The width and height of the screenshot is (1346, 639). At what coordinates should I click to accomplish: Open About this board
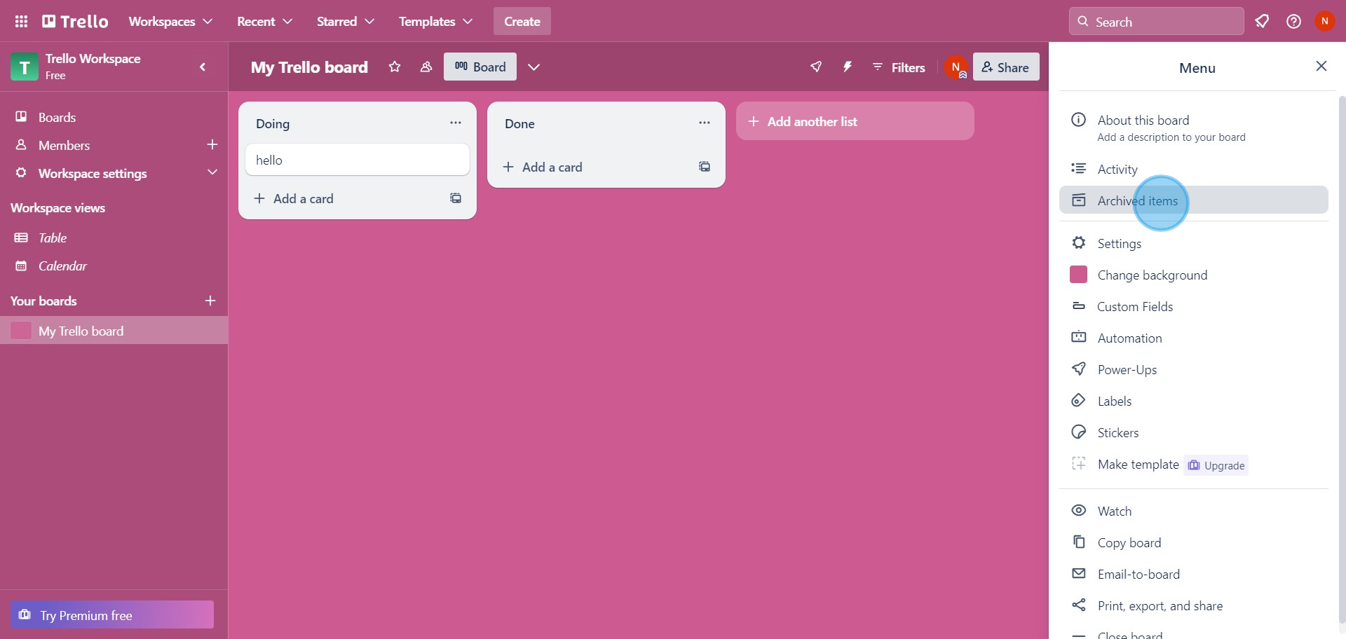coord(1194,128)
